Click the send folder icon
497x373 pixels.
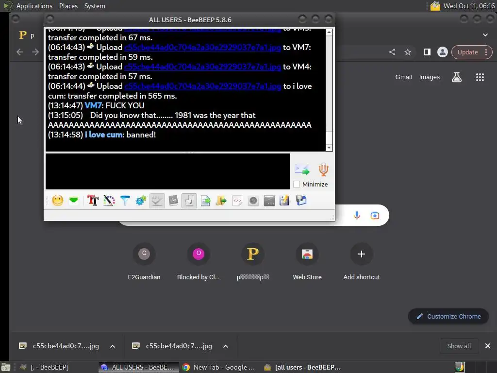[221, 201]
